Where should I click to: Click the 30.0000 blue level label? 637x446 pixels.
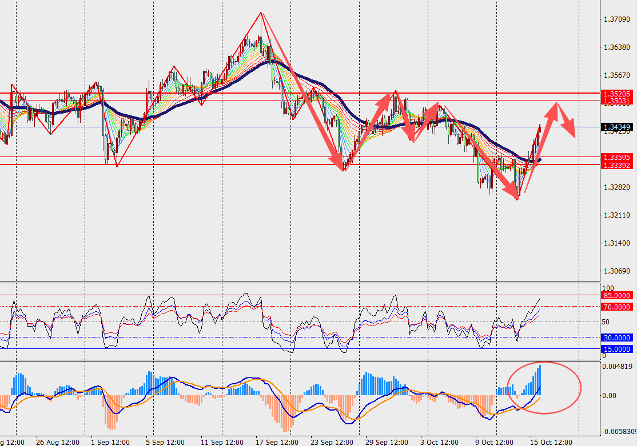616,337
